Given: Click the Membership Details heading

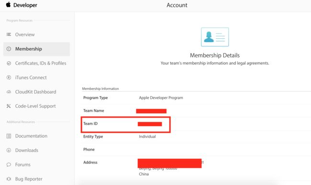Looking at the screenshot, I should coord(215,55).
